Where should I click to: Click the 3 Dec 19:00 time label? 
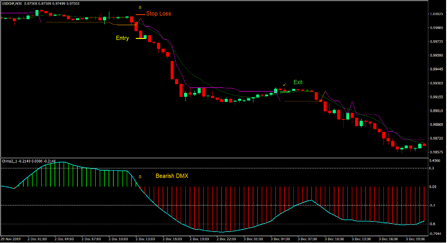point(415,239)
